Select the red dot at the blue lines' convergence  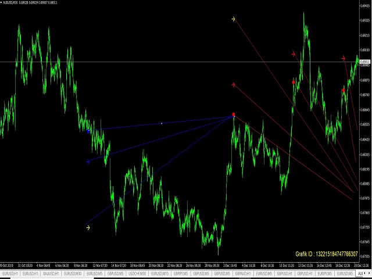234,115
